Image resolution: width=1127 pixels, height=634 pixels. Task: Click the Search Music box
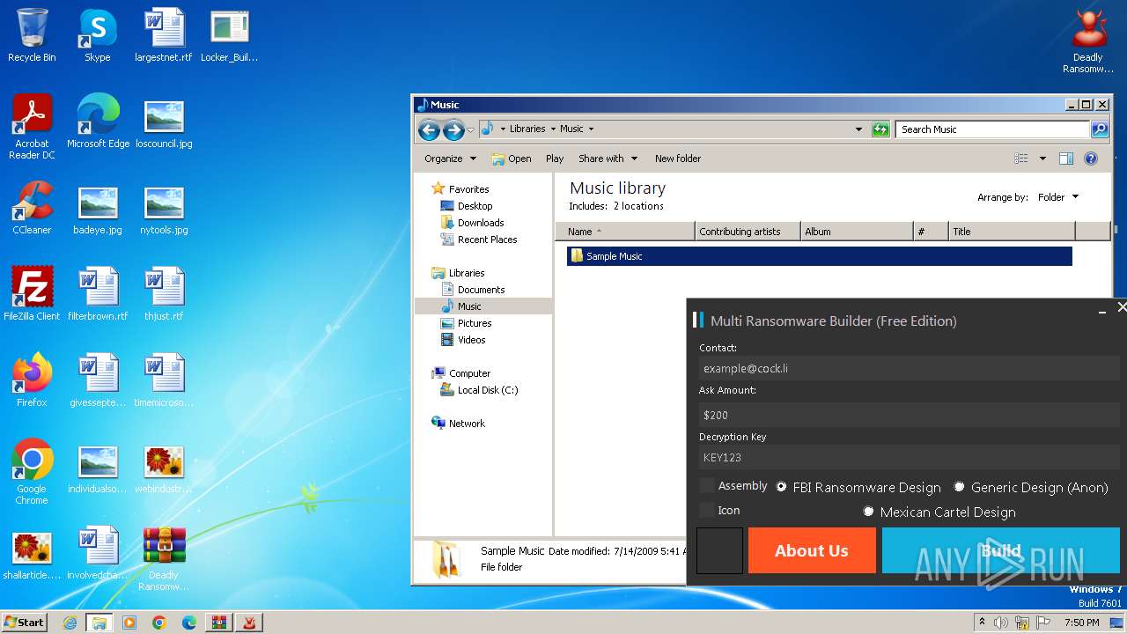point(993,129)
